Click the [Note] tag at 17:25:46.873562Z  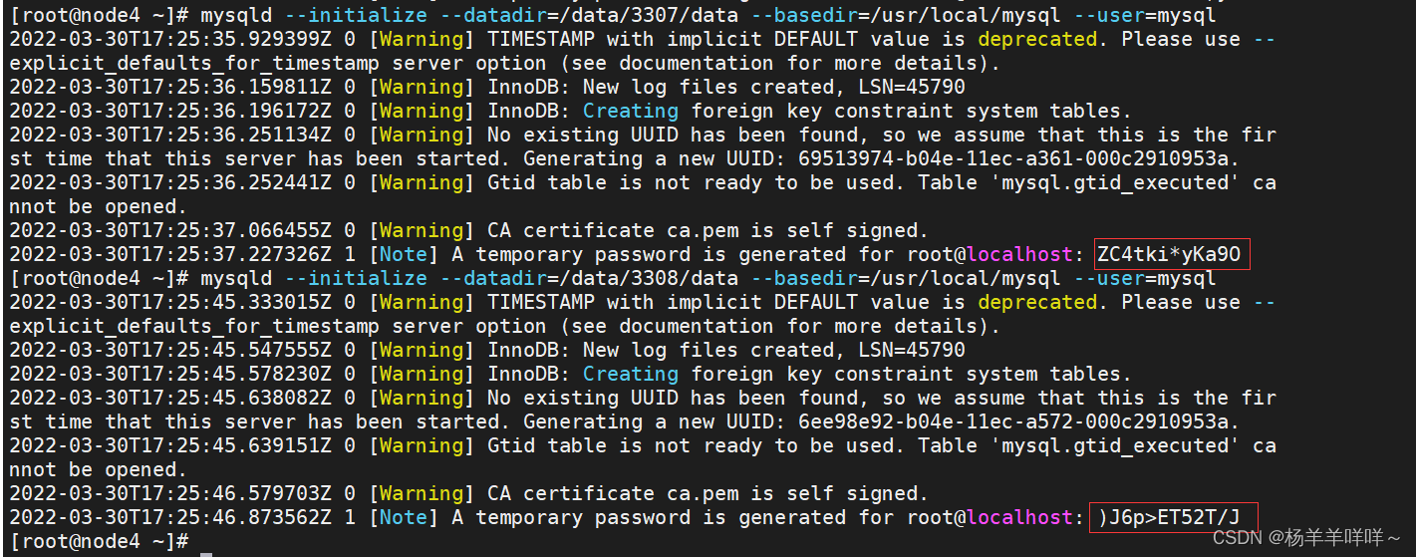point(404,518)
